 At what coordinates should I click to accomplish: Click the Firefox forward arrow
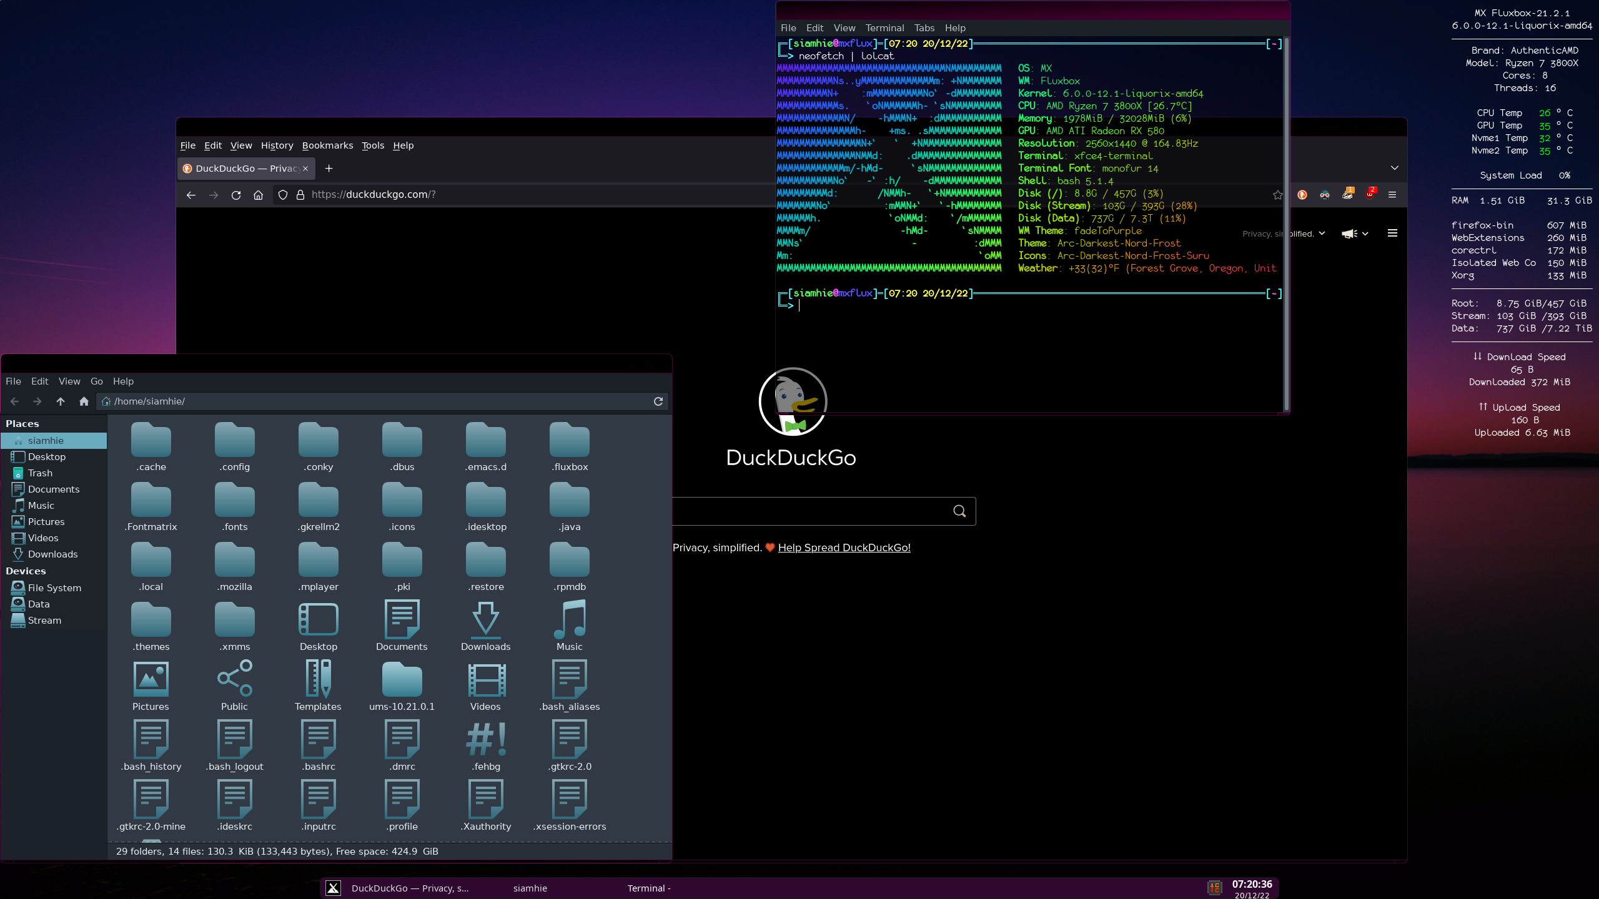coord(214,195)
